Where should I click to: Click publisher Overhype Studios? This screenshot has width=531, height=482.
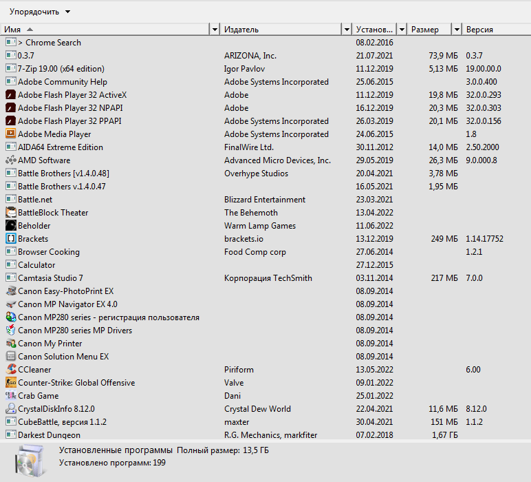click(256, 174)
